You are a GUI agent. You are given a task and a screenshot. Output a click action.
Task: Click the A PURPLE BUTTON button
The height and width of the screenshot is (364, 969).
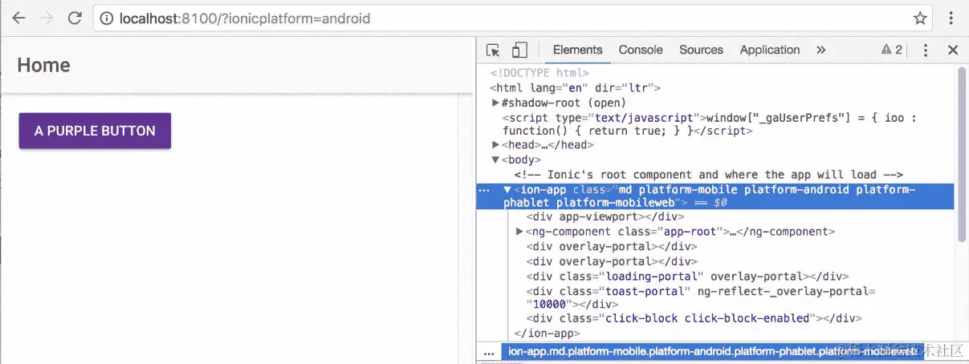click(95, 131)
